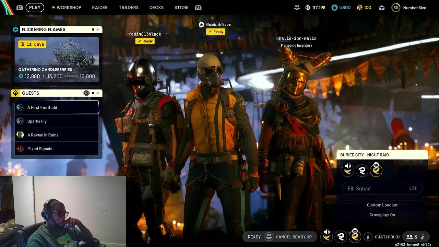This screenshot has width=439, height=247.
Task: Open the DECKS tab
Action: [x=156, y=8]
